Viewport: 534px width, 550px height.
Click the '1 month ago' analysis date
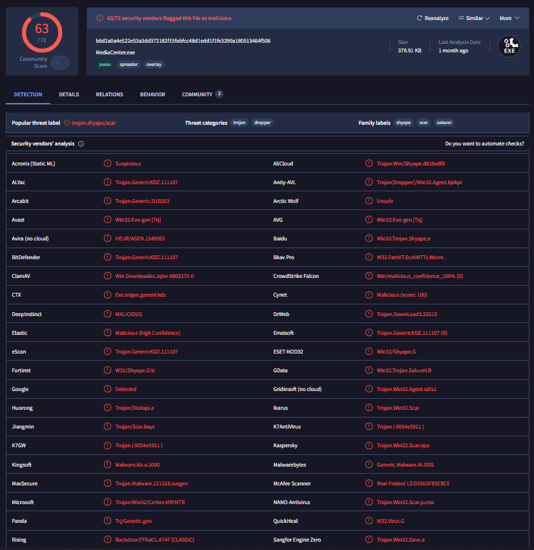453,50
